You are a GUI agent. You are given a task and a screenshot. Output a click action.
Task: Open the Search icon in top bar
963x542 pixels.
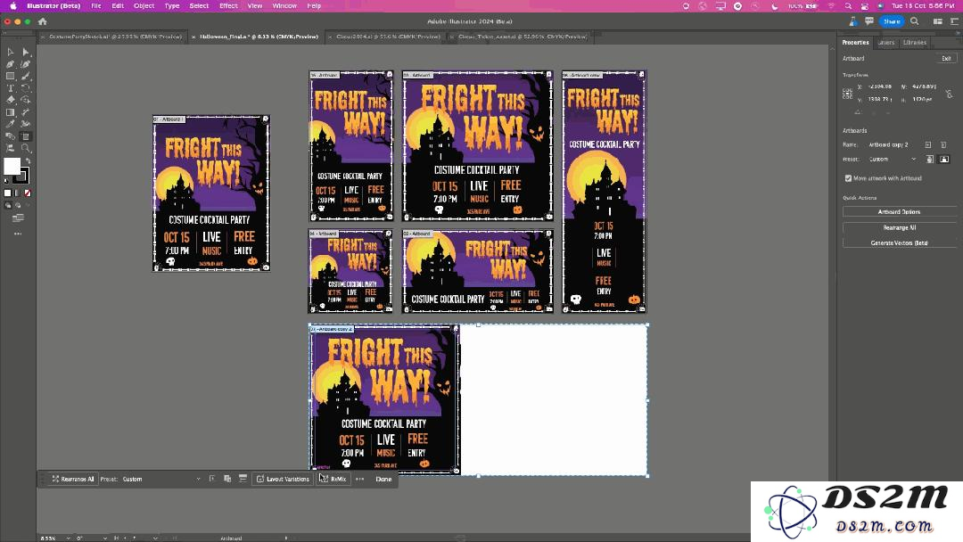(915, 21)
